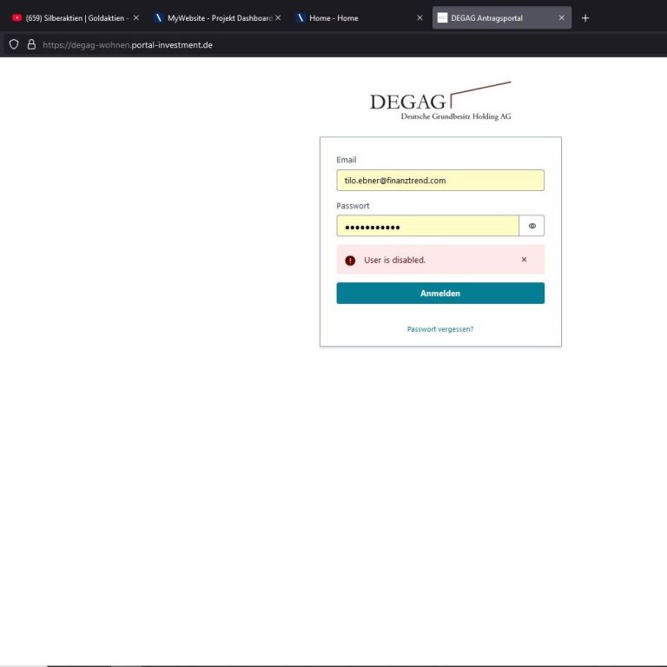
Task: Click the DEGAG logo
Action: tap(440, 102)
